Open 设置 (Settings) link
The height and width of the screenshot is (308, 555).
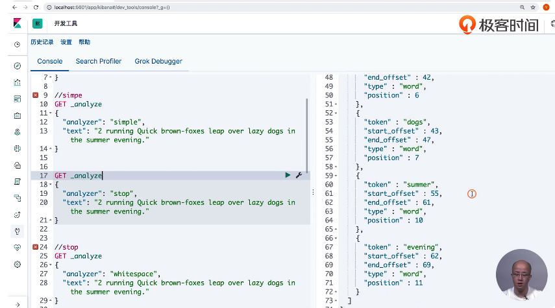pos(66,42)
